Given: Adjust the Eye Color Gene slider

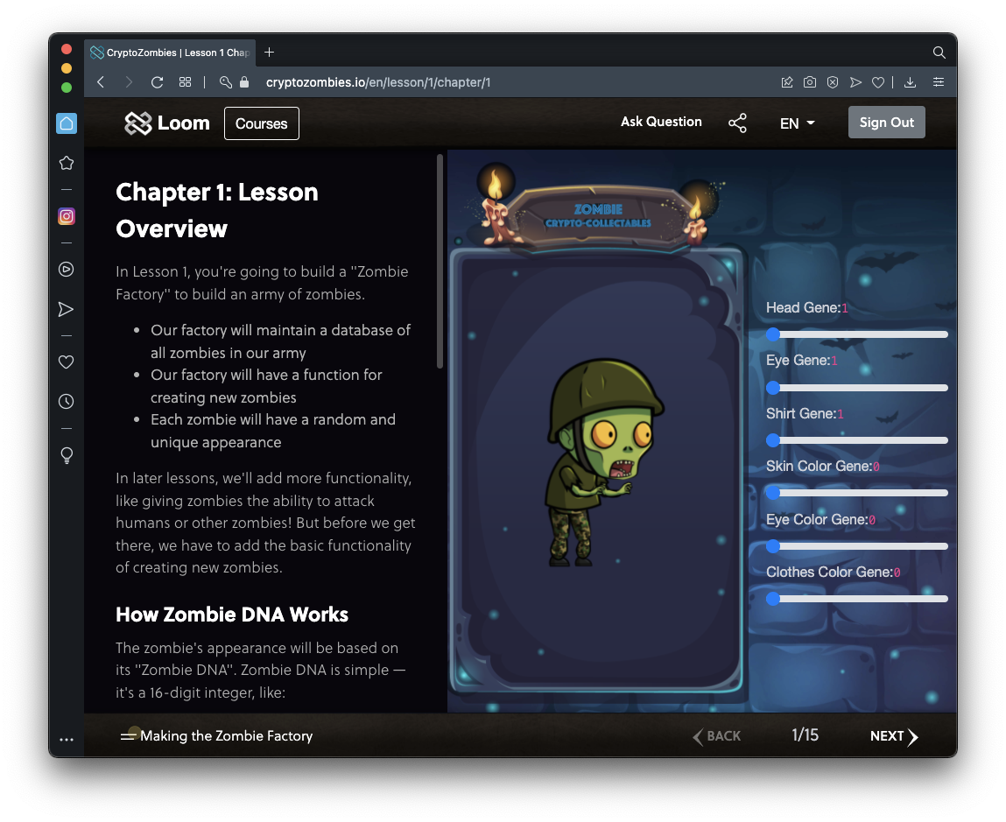Looking at the screenshot, I should tap(857, 546).
